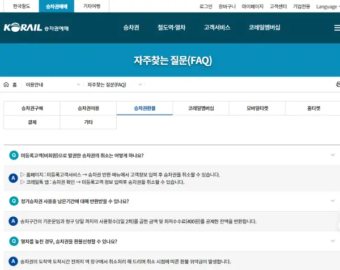Click A icon beside 승차권의 도착역 answer

coord(13,261)
